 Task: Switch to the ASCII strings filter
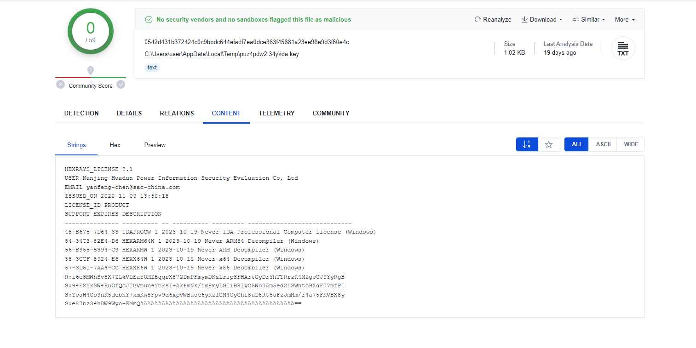[x=603, y=144]
